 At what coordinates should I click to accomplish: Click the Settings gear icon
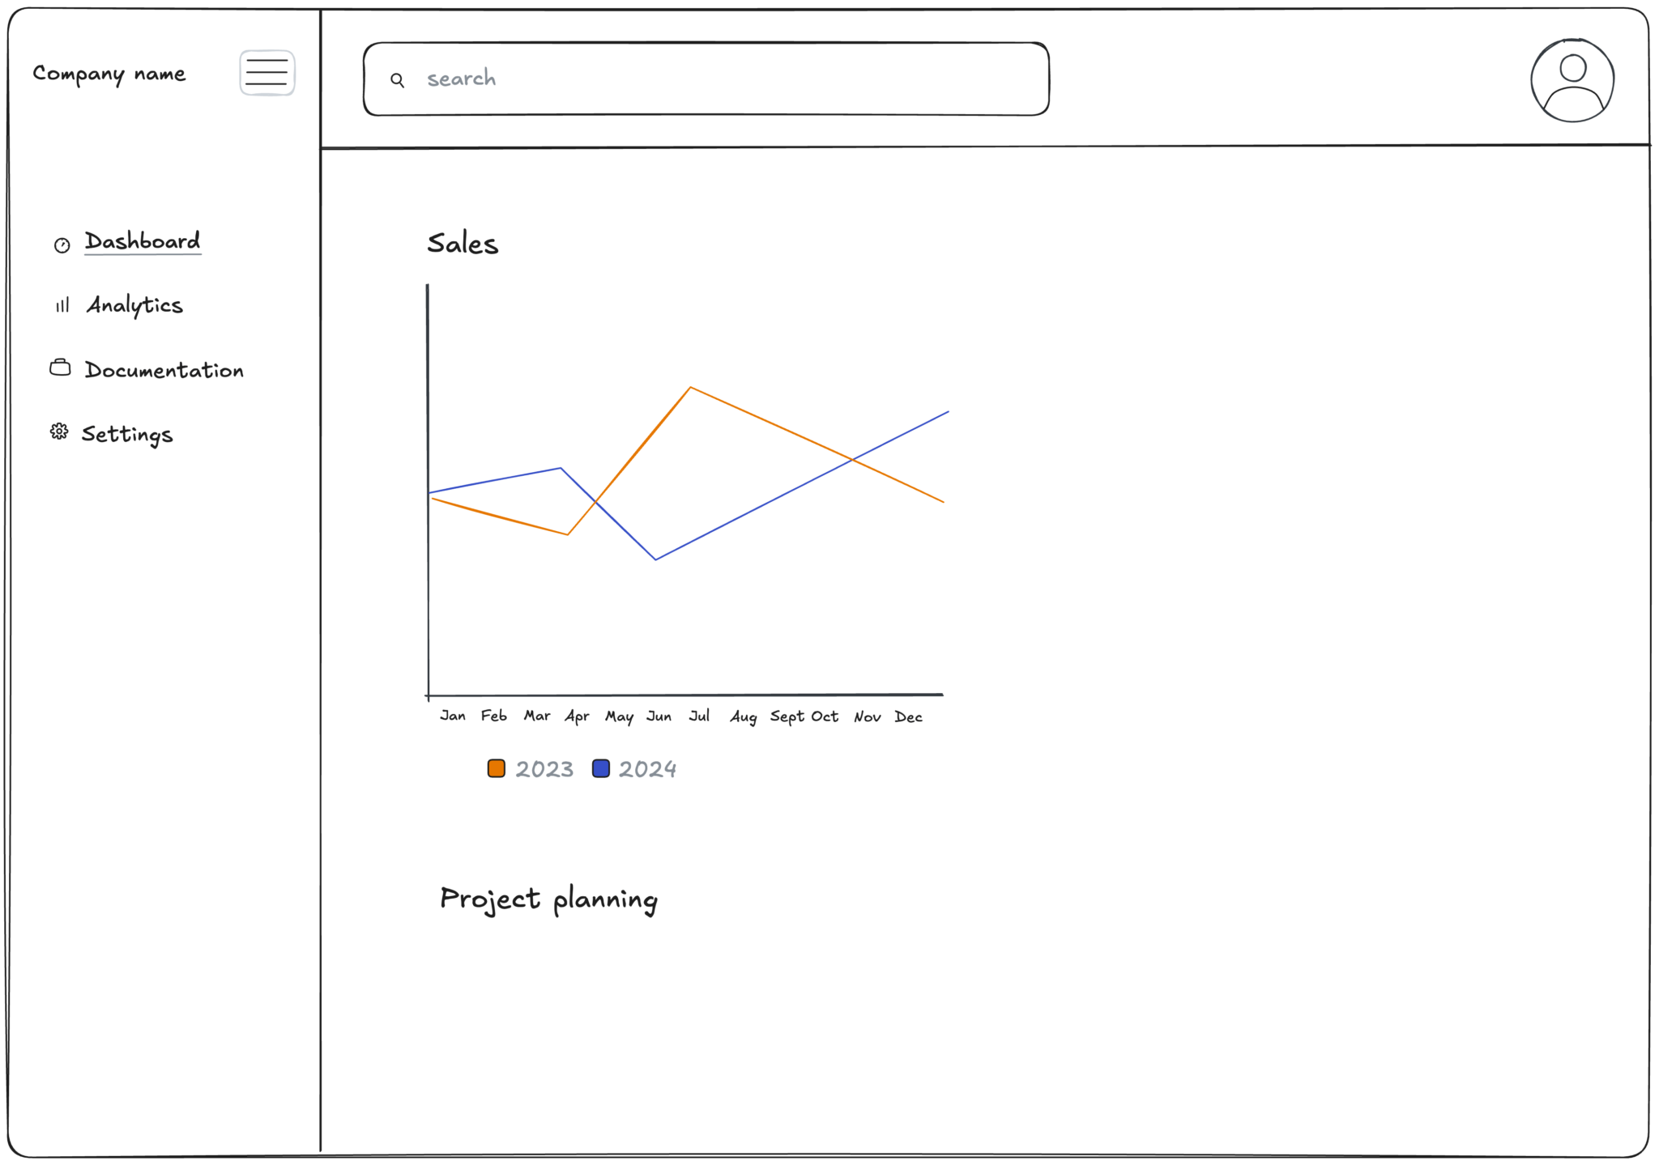click(x=59, y=432)
